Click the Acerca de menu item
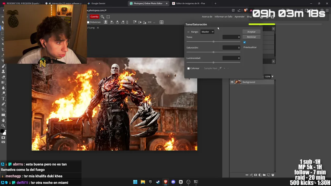Viewport: 331px width, 186px height. (207, 17)
